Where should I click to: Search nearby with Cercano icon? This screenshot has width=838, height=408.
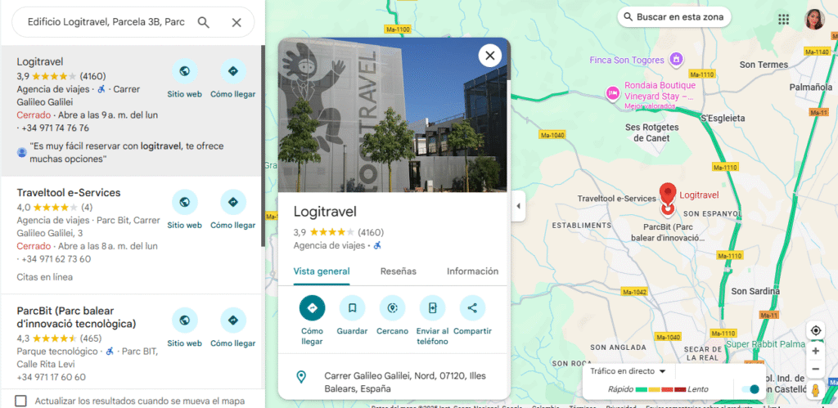pyautogui.click(x=392, y=308)
